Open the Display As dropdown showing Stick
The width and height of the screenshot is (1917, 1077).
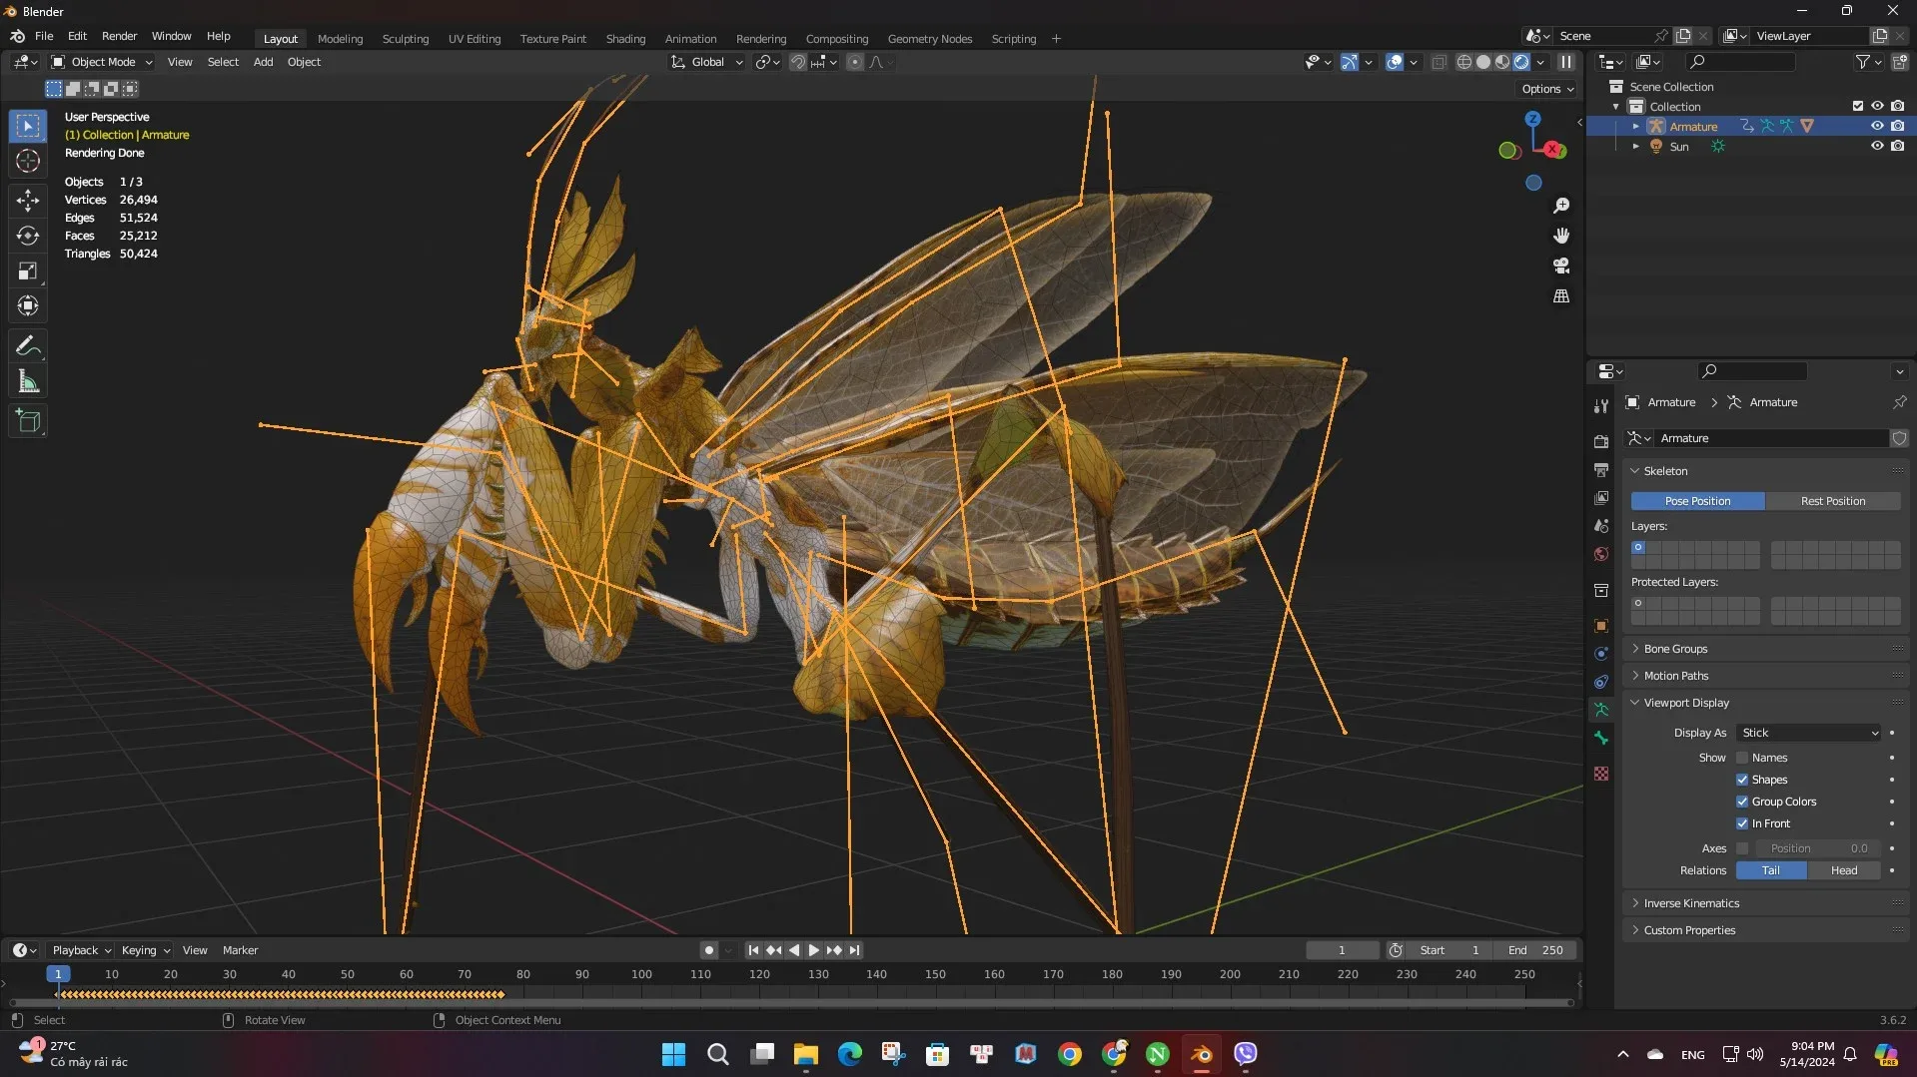coord(1808,733)
